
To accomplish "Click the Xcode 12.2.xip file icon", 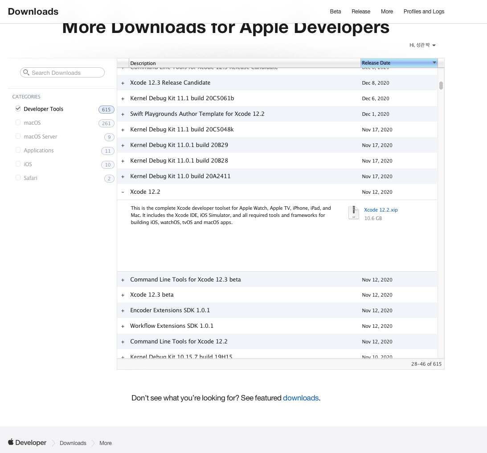I will coord(353,212).
